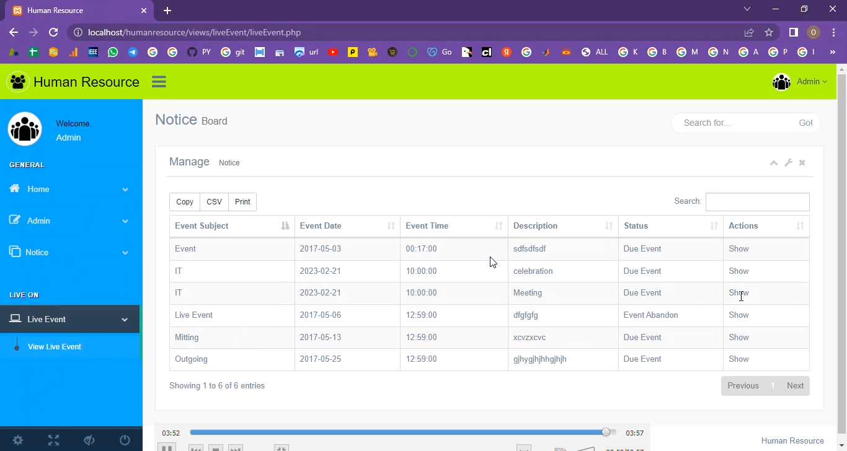Reload the page using browser refresh icon
The image size is (847, 451).
53,32
